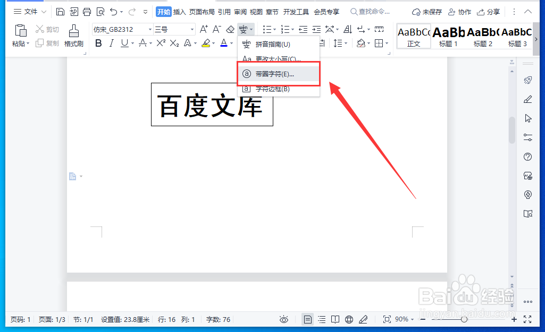
Task: Undo the last action
Action: coord(114,12)
